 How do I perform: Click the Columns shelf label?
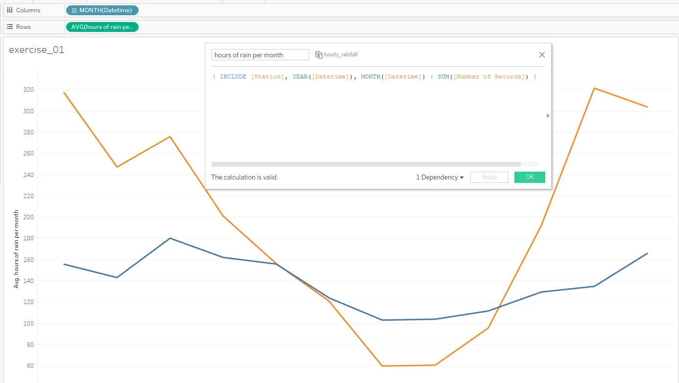[28, 10]
